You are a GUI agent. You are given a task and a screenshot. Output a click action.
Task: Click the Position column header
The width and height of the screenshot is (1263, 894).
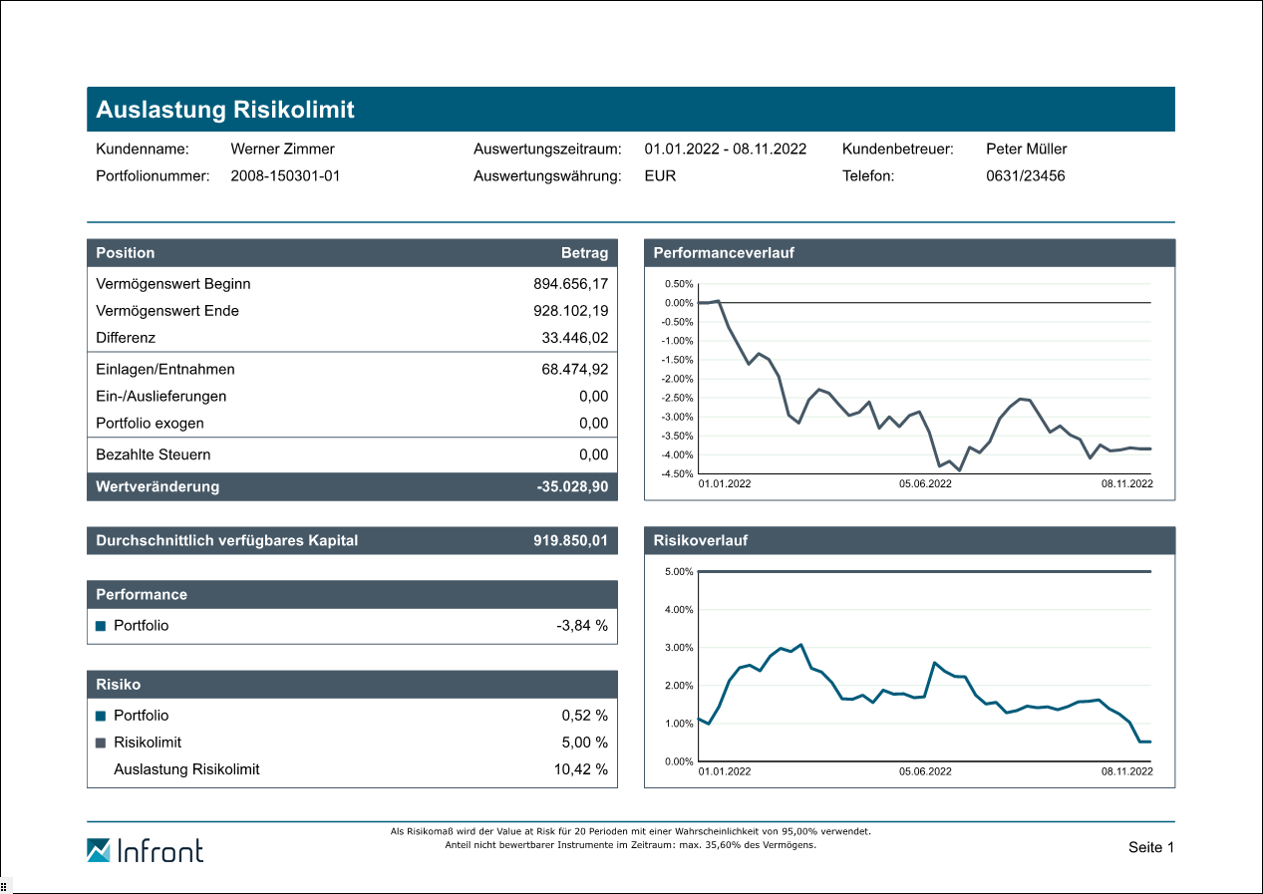(126, 253)
